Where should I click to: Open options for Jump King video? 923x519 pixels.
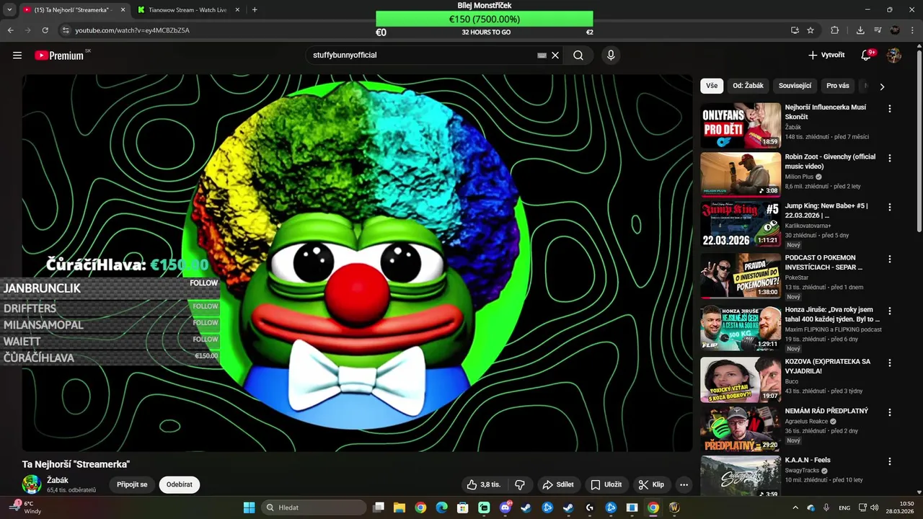[889, 207]
